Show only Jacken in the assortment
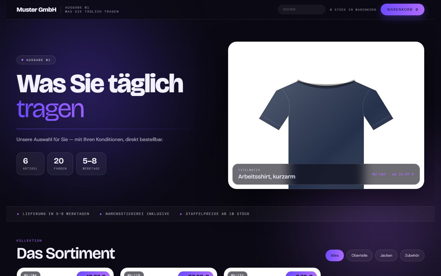 (386, 255)
